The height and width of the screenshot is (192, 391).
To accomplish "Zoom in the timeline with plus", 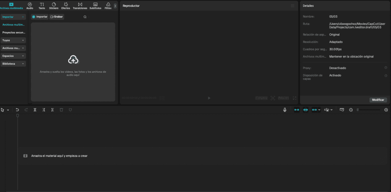I will tap(386, 110).
